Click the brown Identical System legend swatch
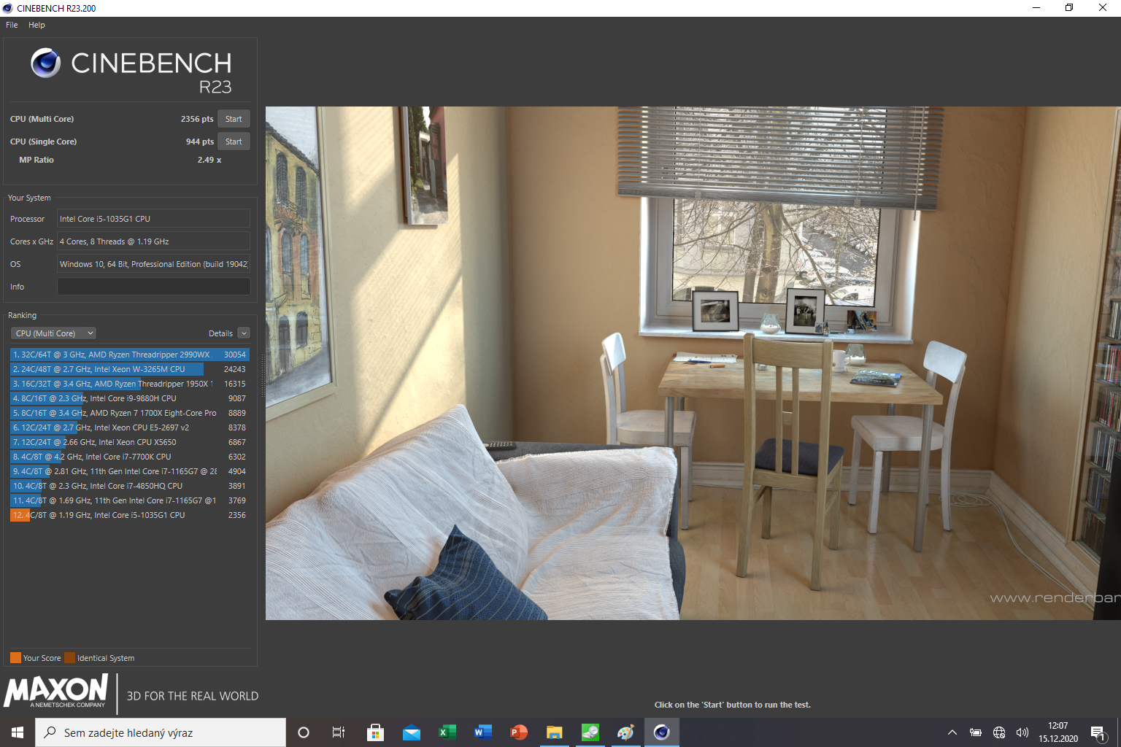Image resolution: width=1121 pixels, height=747 pixels. (x=69, y=658)
